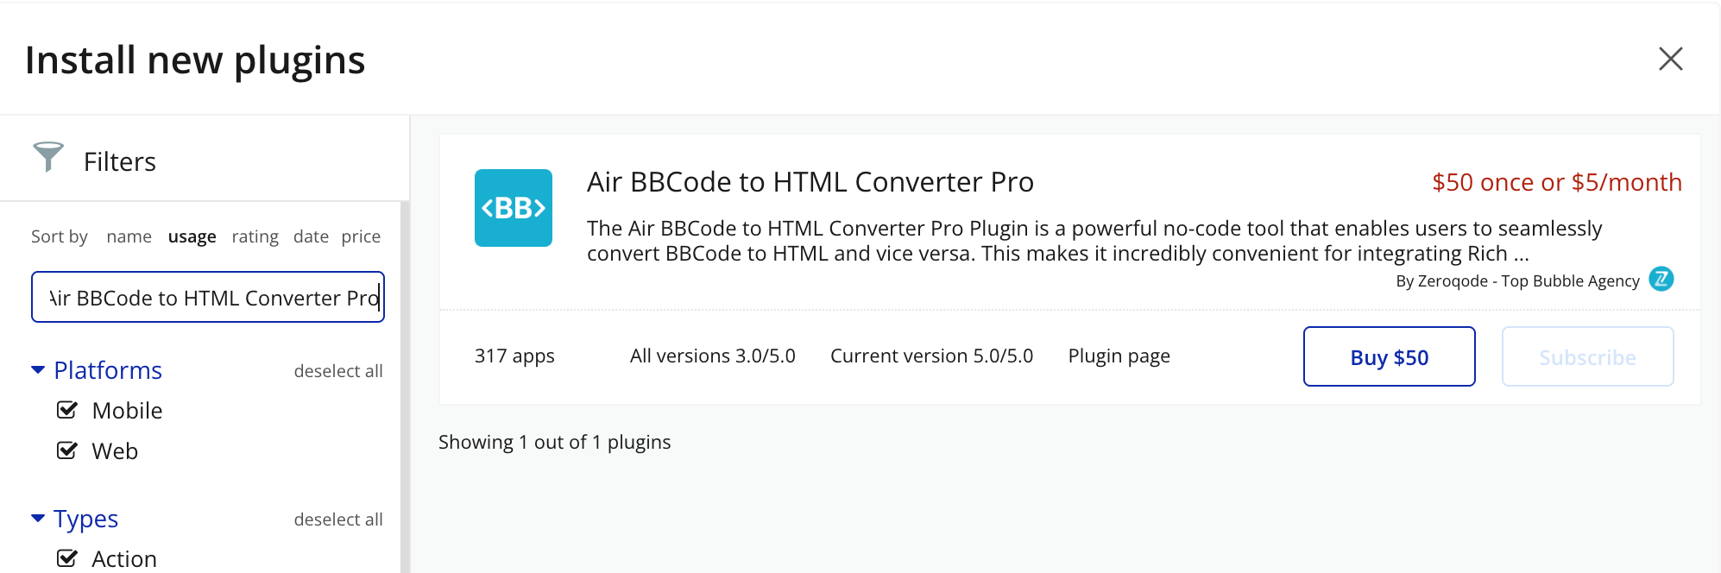Click the Subscribe button
The image size is (1721, 573).
[x=1587, y=356]
